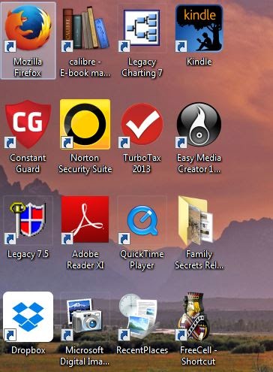Screen dimensions: 273x372
Task: Select the Mozilla Firefox desktop icon
Action: [28, 29]
